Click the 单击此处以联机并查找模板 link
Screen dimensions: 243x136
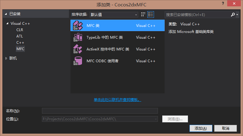pyautogui.click(x=118, y=100)
